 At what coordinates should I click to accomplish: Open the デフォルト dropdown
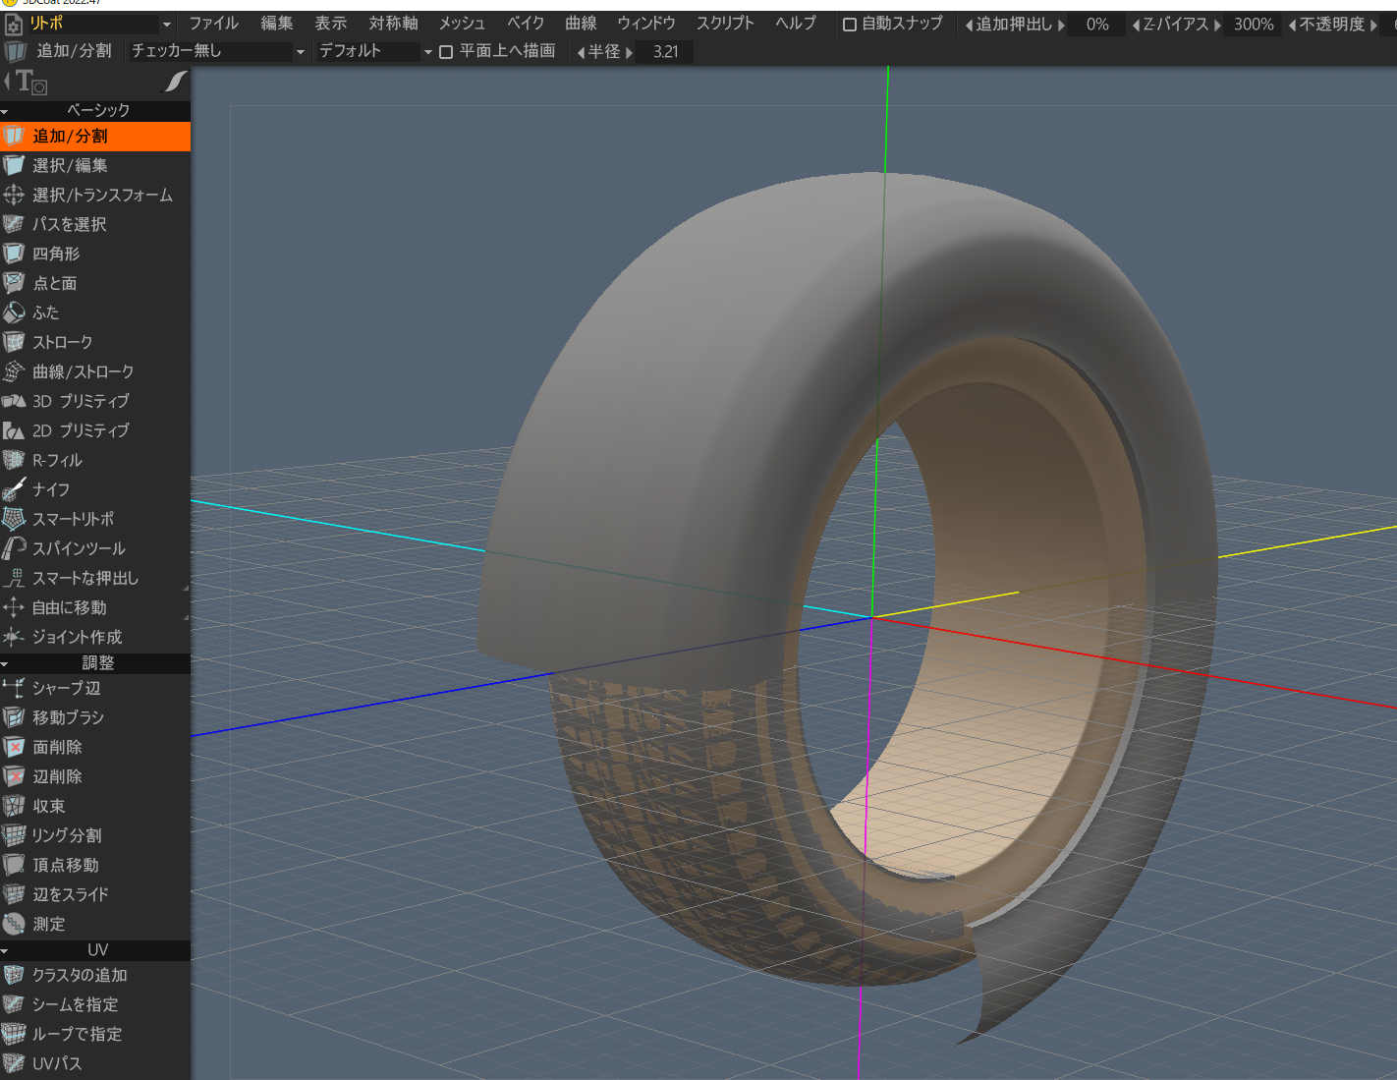(x=375, y=51)
